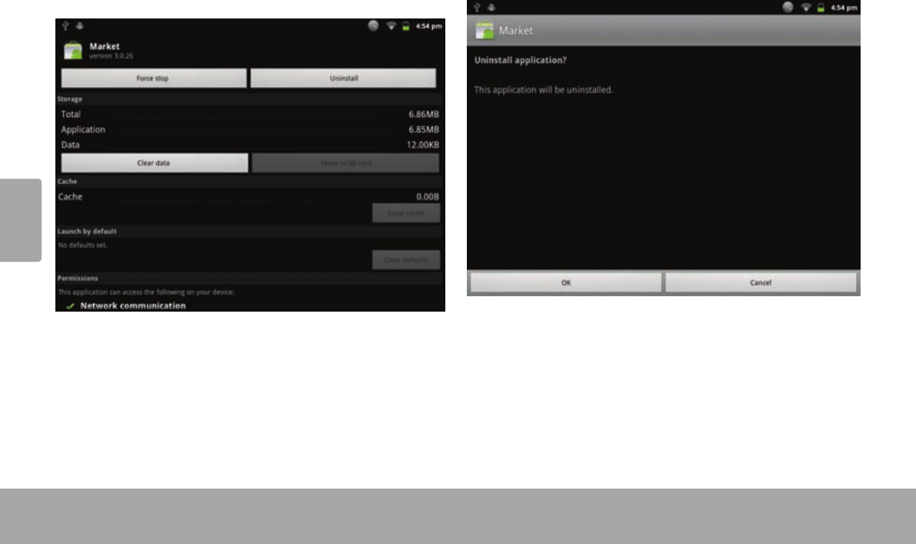Viewport: 916px width, 544px height.
Task: Click the Storage section header
Action: click(69, 99)
